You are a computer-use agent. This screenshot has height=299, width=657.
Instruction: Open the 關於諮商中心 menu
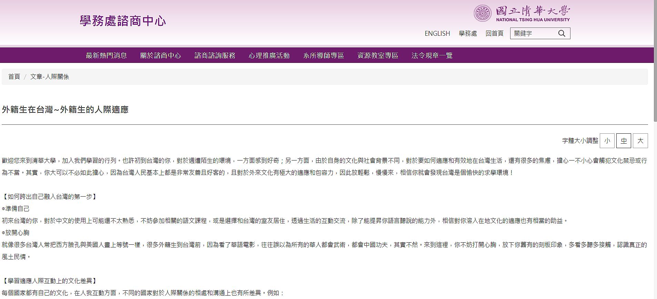[x=160, y=55]
